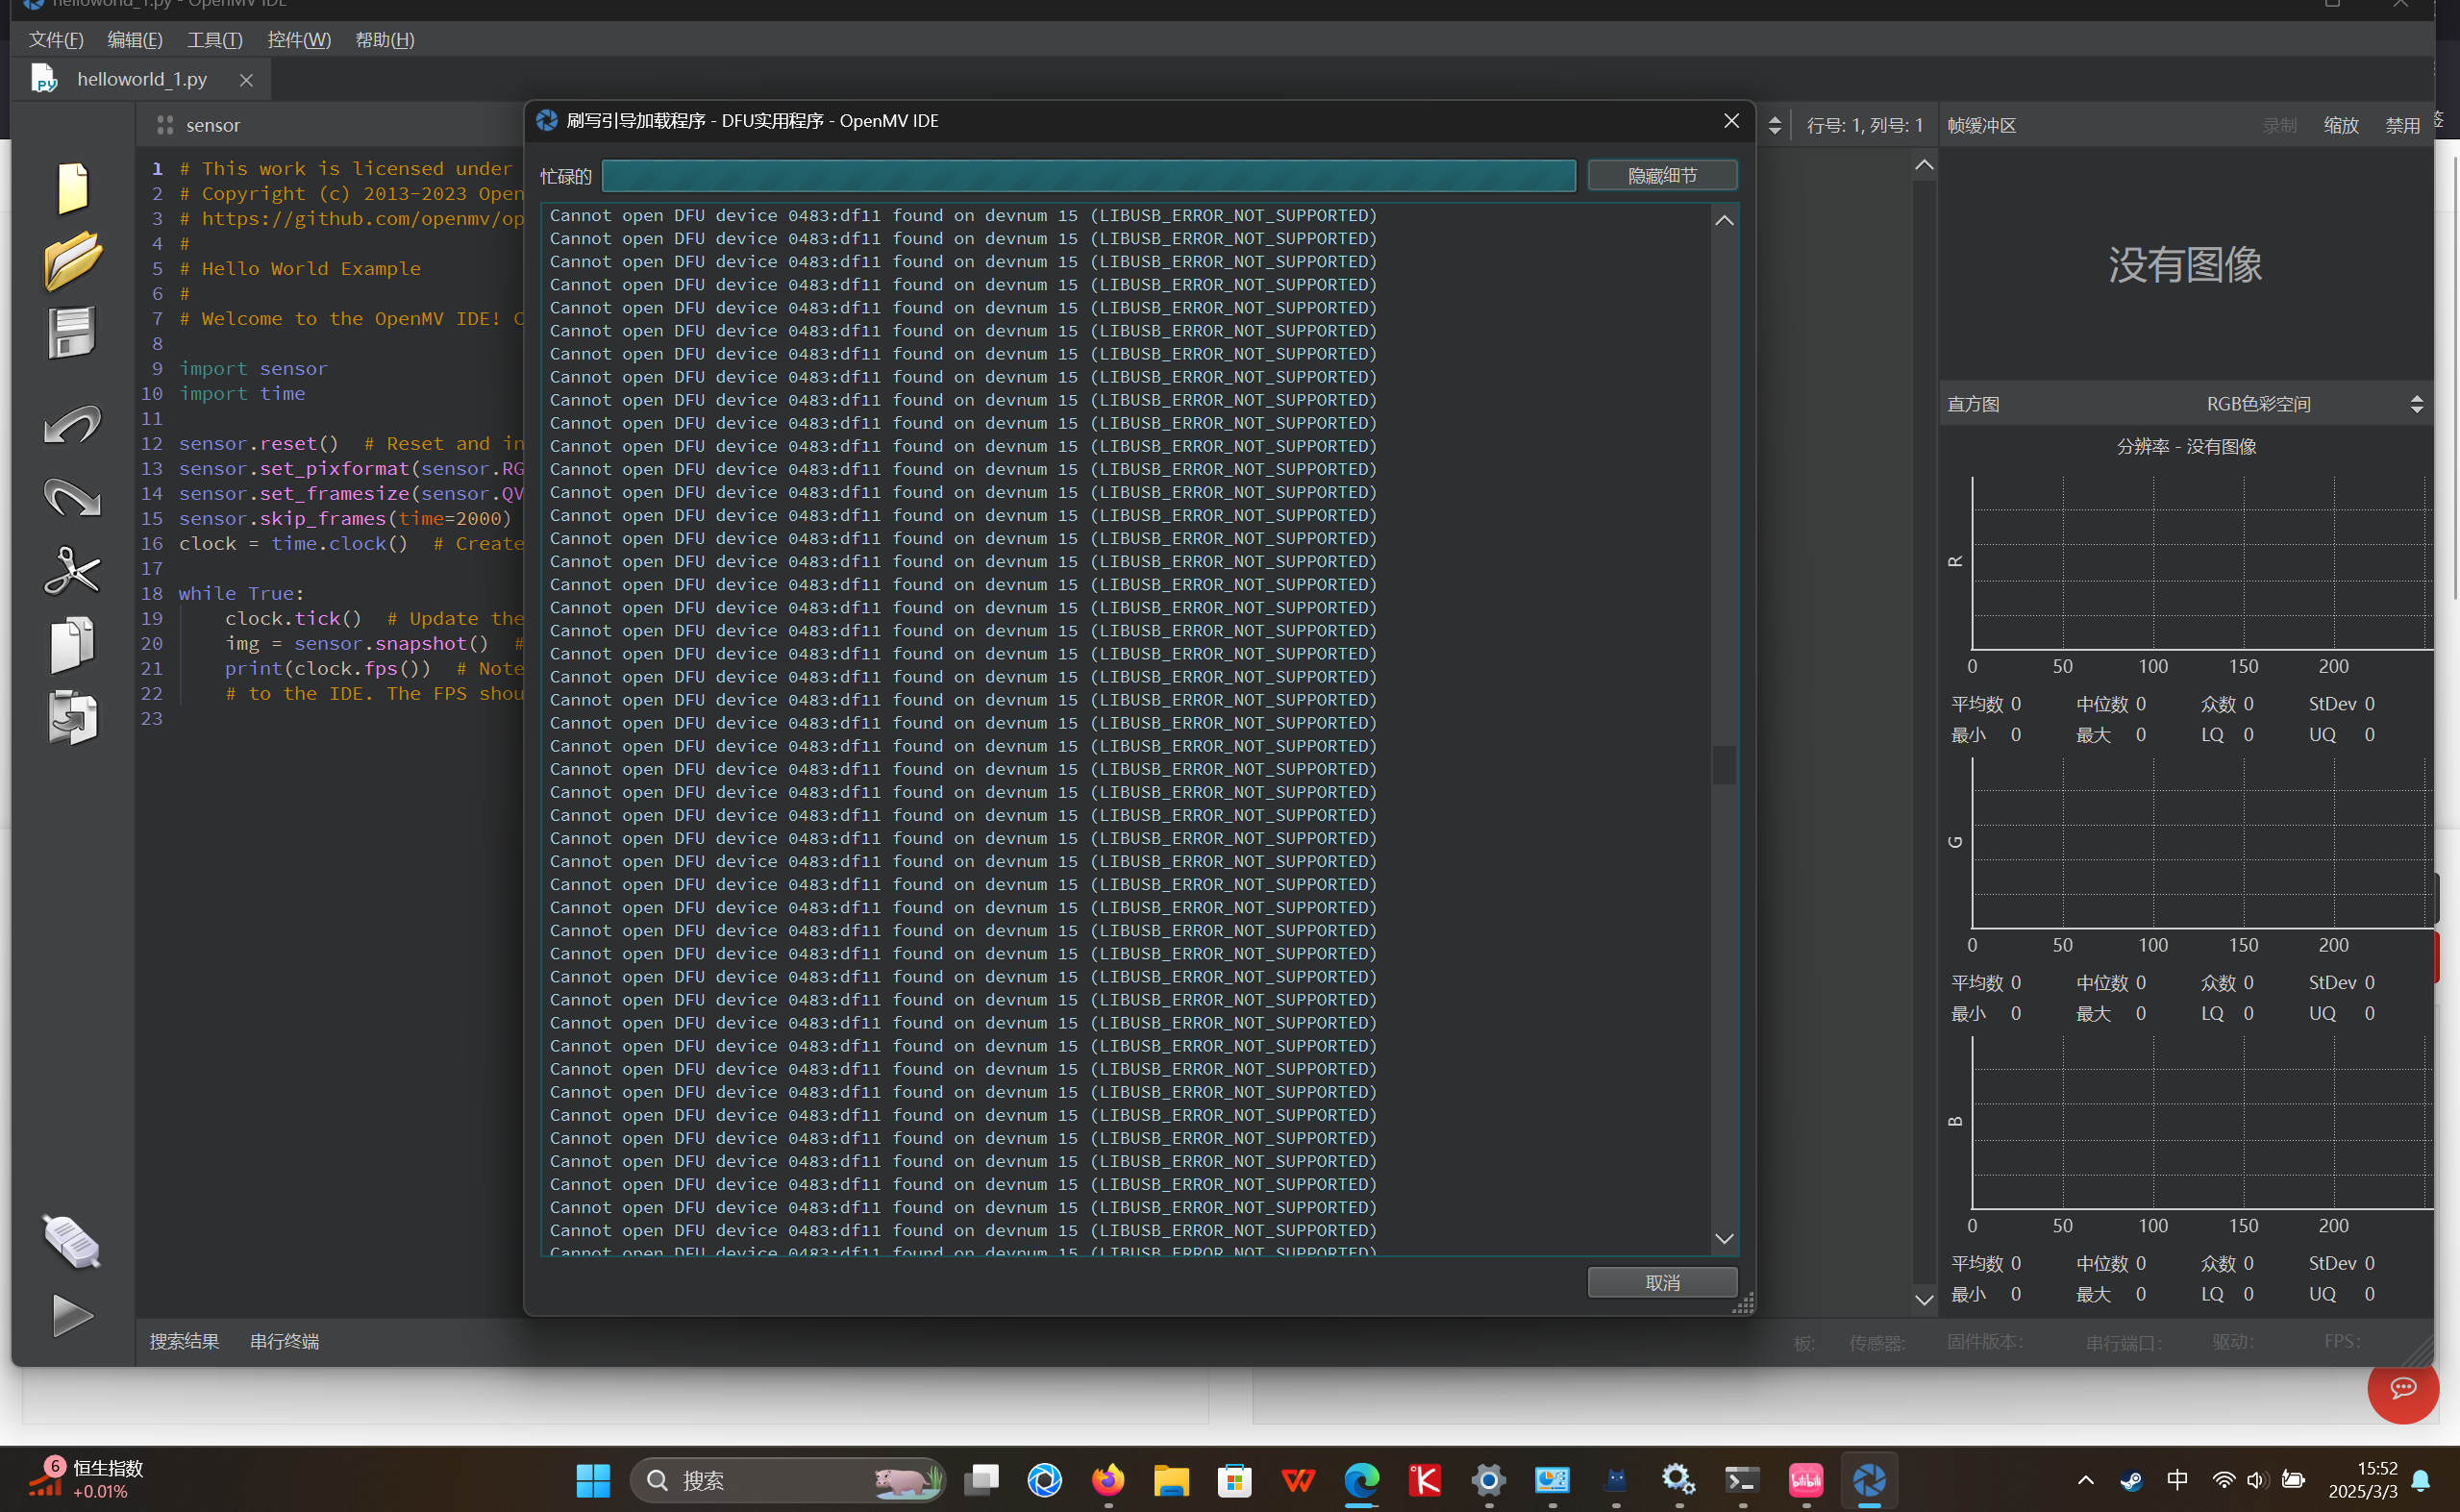Click the red chat bubble icon in browser window
2460x1512 pixels.
(x=2403, y=1388)
